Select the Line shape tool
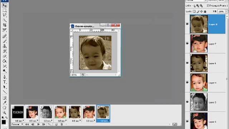The height and width of the screenshot is (129, 229). 5,92
